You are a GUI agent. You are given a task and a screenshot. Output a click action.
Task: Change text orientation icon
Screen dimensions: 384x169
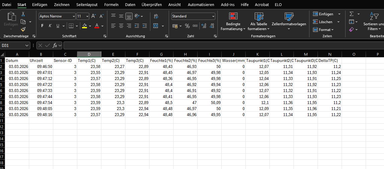[x=137, y=16]
